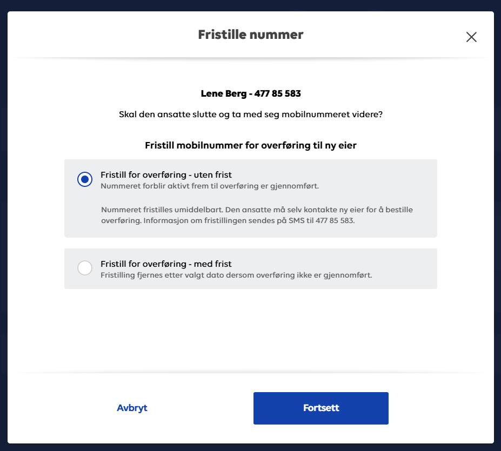Click the 'Fristilling fjernes etter valgt dato' description
The height and width of the screenshot is (451, 501).
(236, 275)
